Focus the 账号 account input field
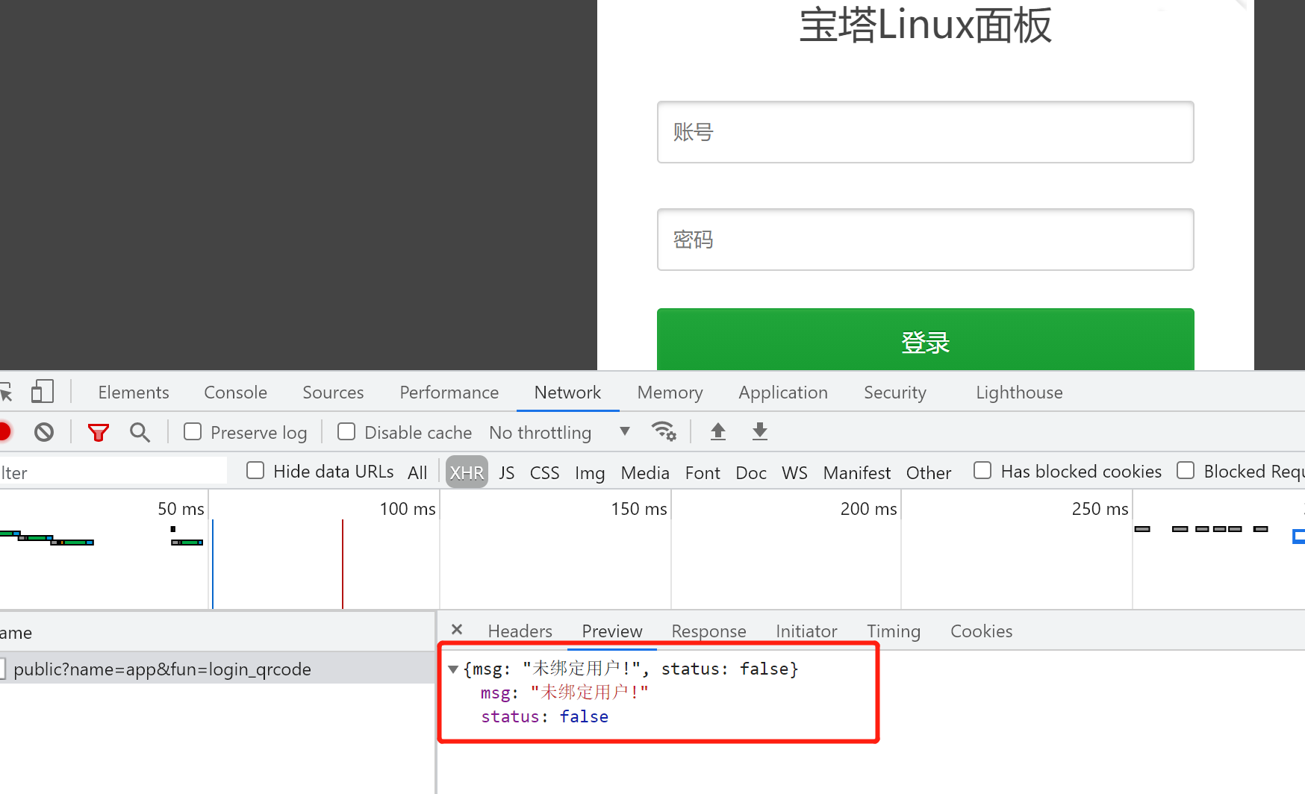The height and width of the screenshot is (794, 1305). click(x=926, y=132)
